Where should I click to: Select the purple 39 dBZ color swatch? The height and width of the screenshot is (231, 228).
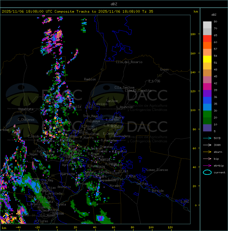tap(207, 93)
